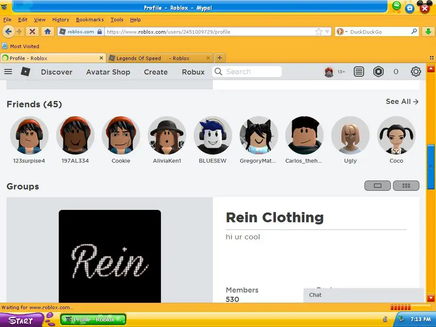This screenshot has height=327, width=436.
Task: Open the Roblox hamburger navigation menu
Action: [x=8, y=72]
